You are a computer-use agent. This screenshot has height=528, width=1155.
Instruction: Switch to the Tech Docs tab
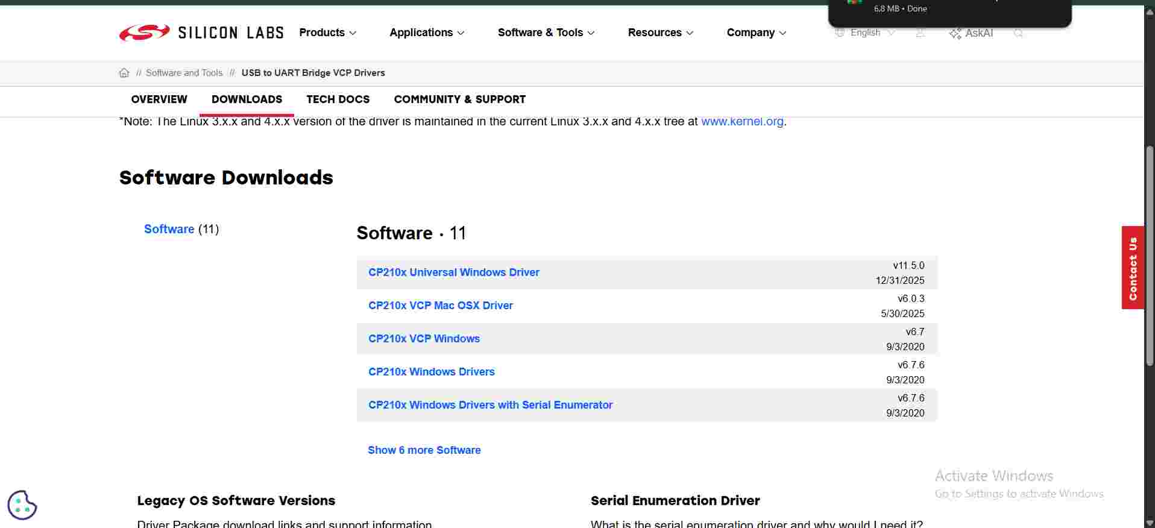click(338, 99)
